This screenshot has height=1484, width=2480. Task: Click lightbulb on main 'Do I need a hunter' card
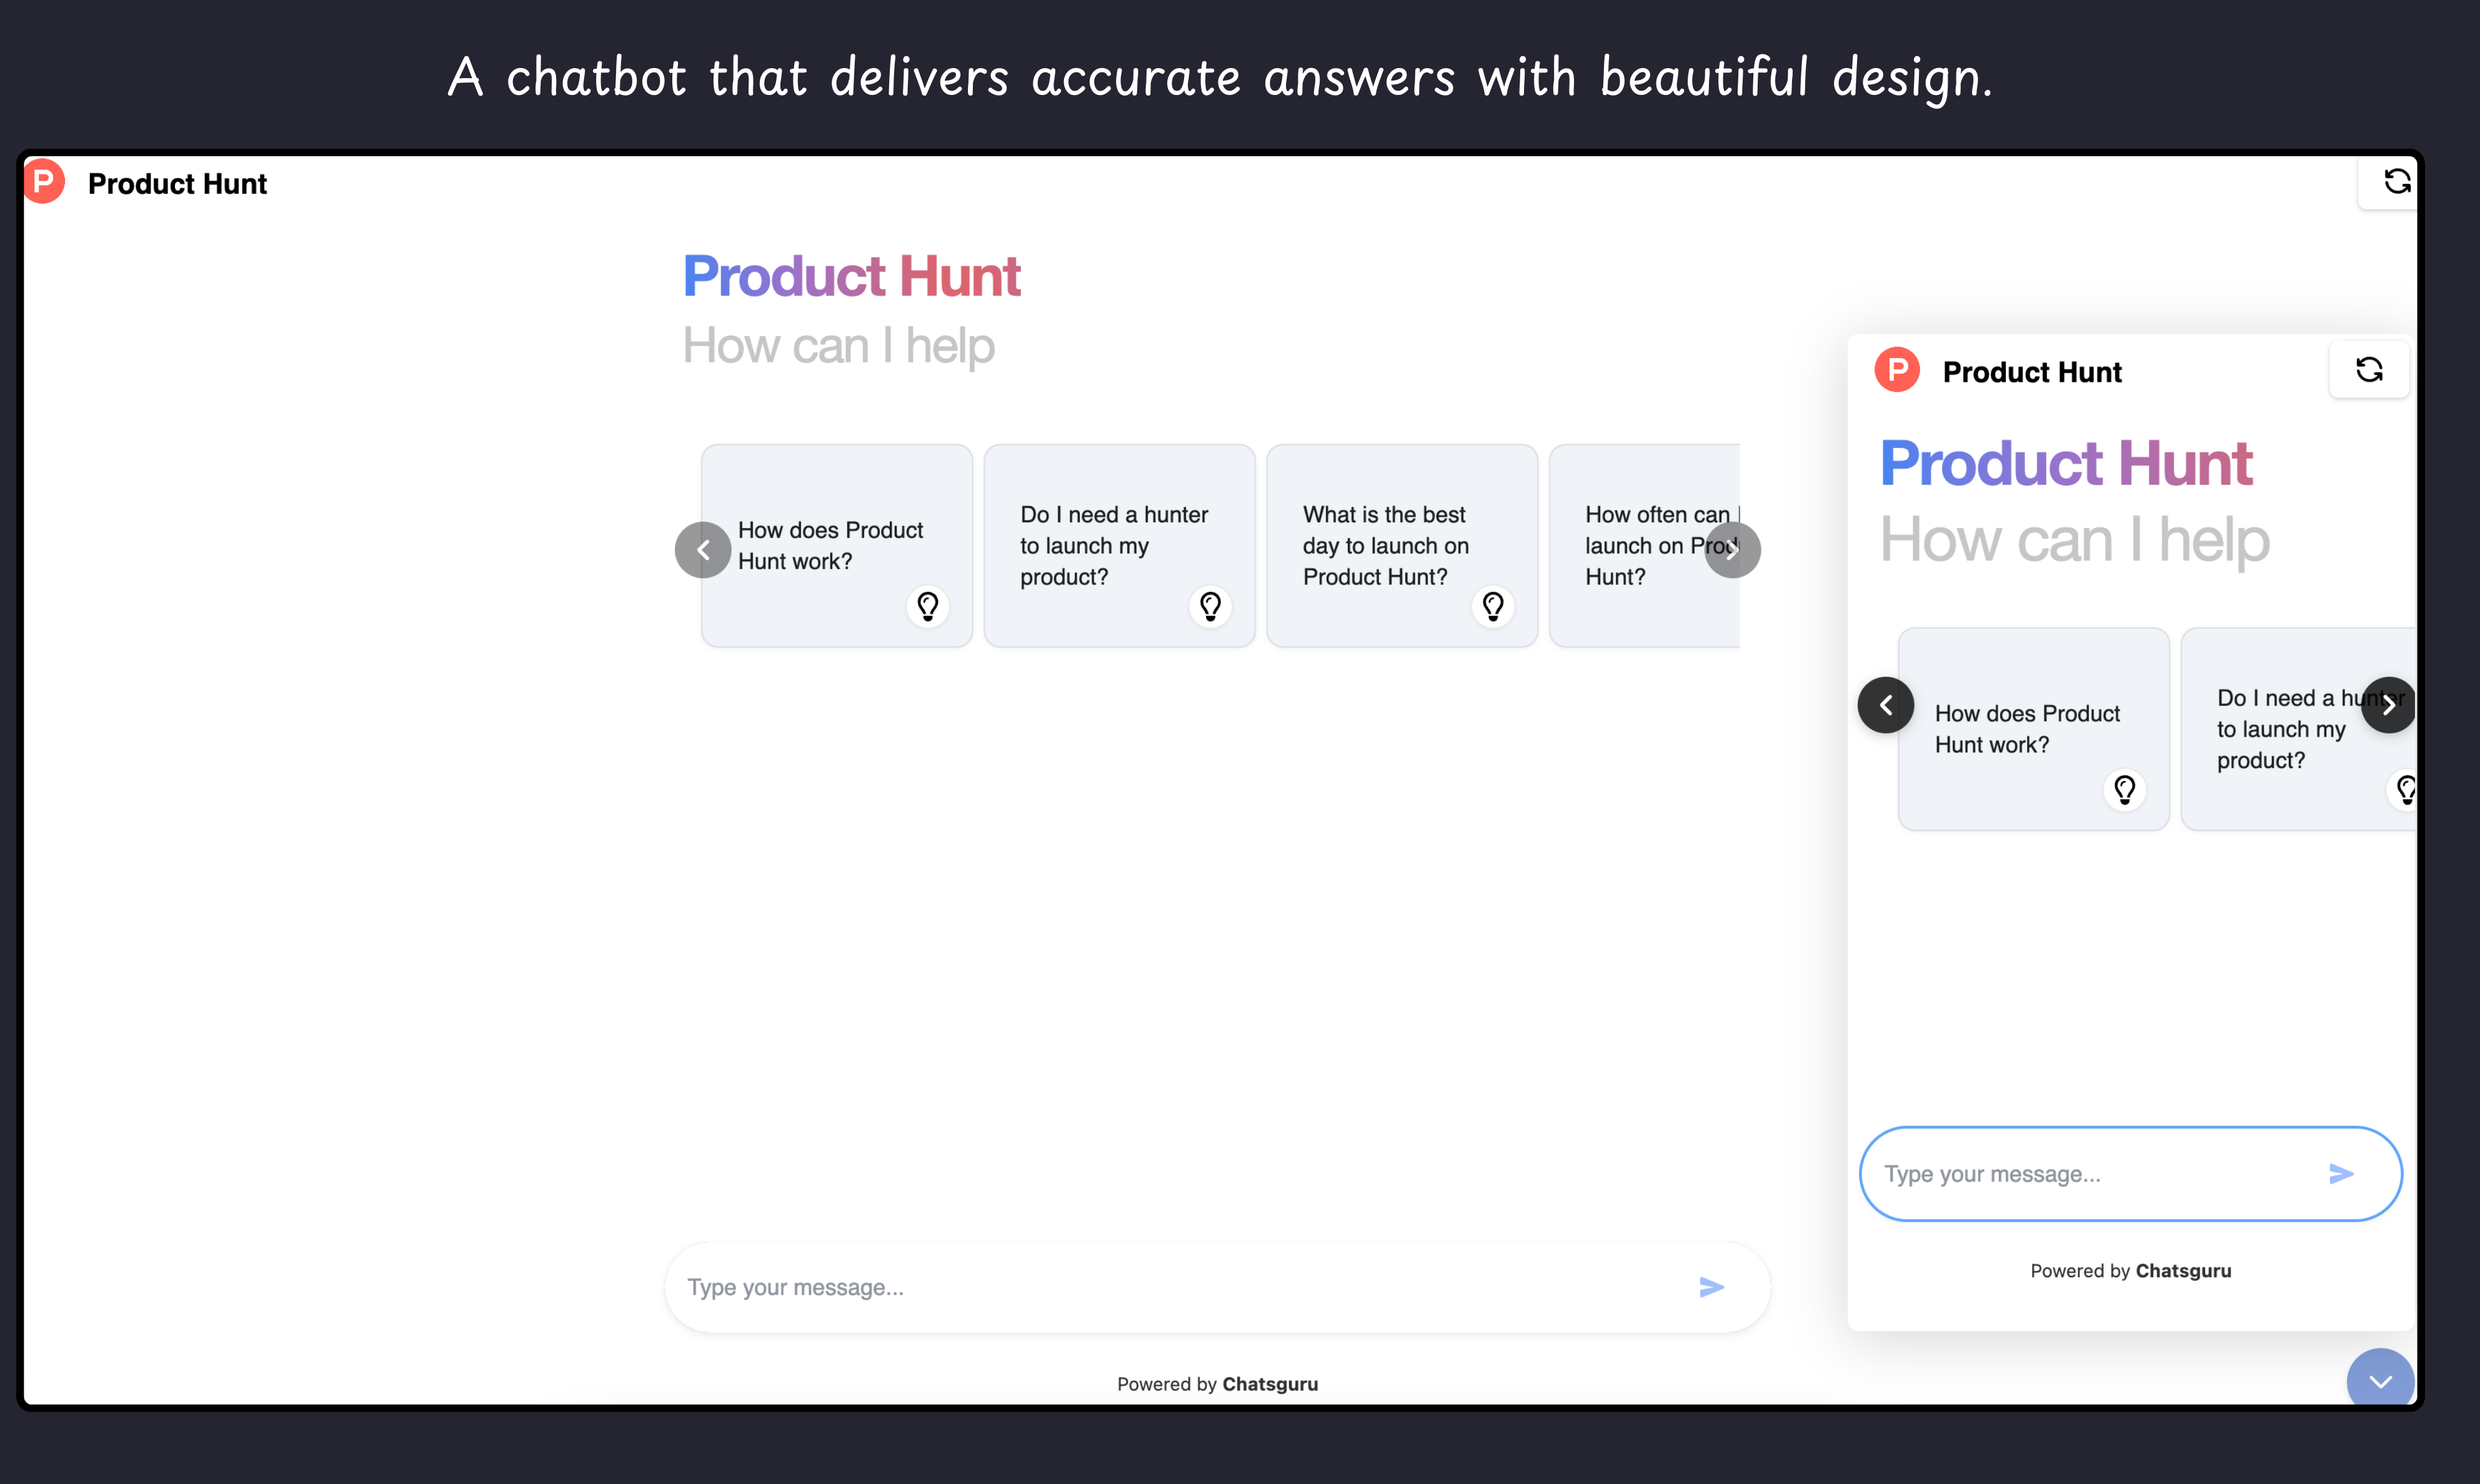point(1210,606)
